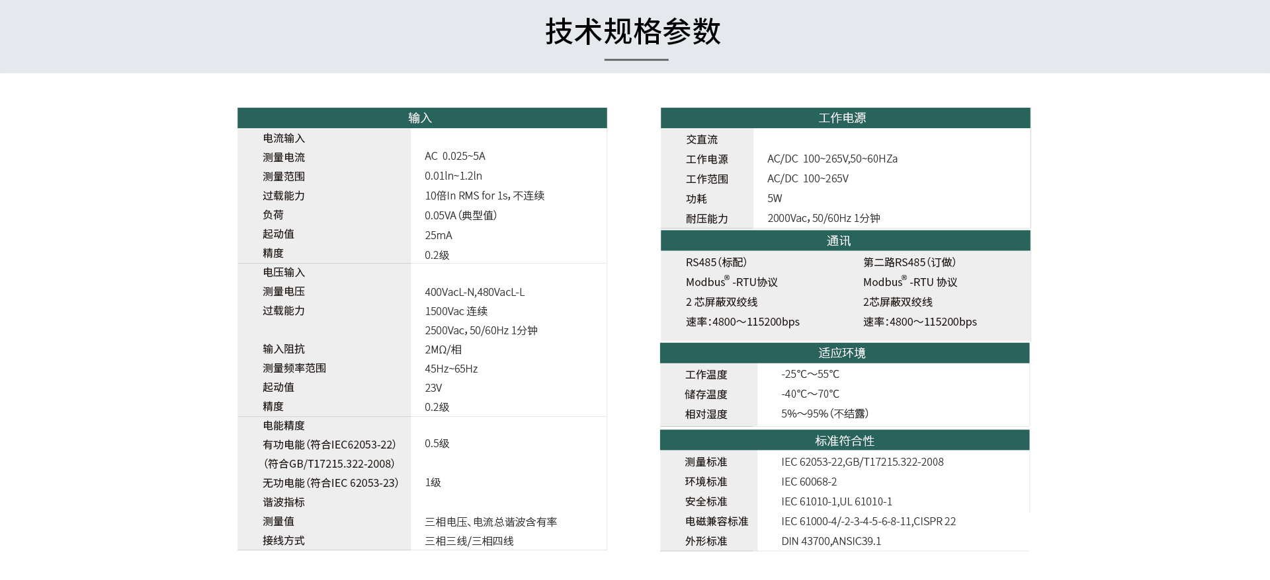The width and height of the screenshot is (1270, 580).
Task: Click the value 三相三线/三相四线
Action: point(469,541)
